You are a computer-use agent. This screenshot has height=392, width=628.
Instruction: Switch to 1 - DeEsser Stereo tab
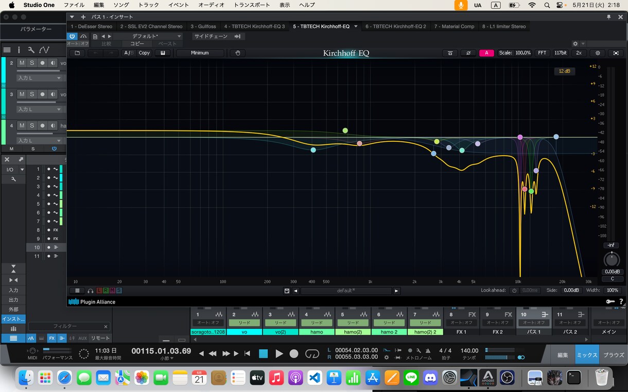(x=92, y=26)
